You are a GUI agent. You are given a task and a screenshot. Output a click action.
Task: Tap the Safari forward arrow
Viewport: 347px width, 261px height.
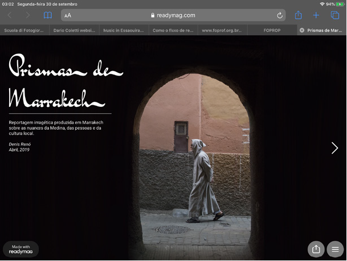click(28, 15)
